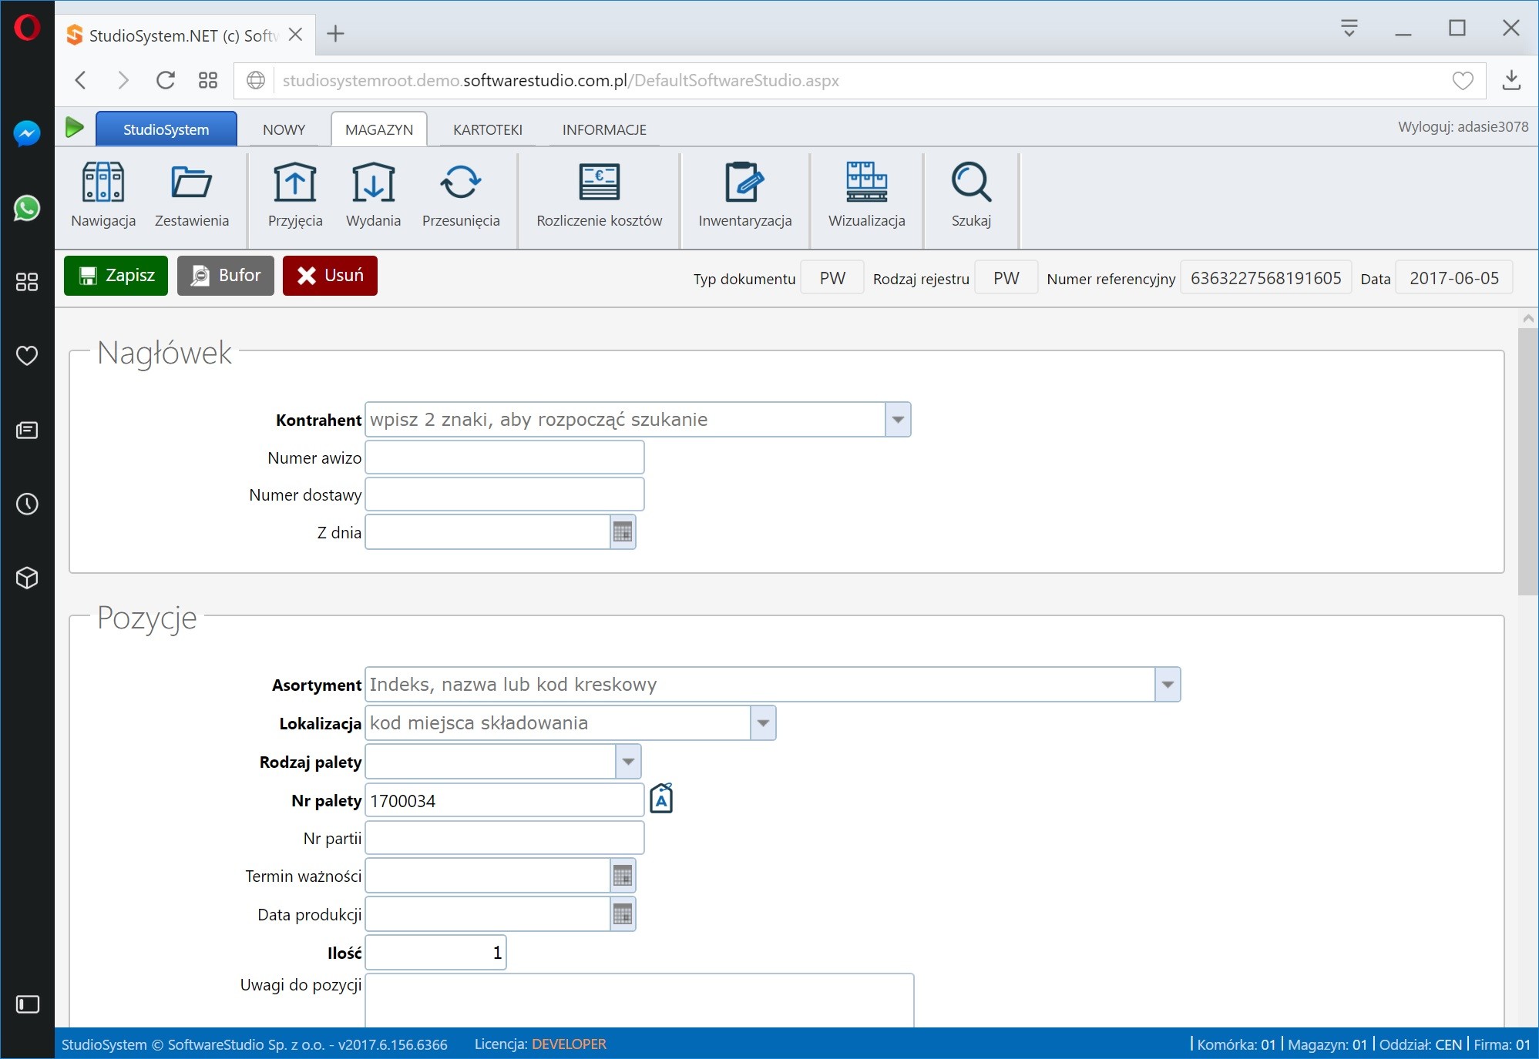Click the Zapisz save button
This screenshot has width=1539, height=1059.
(116, 276)
